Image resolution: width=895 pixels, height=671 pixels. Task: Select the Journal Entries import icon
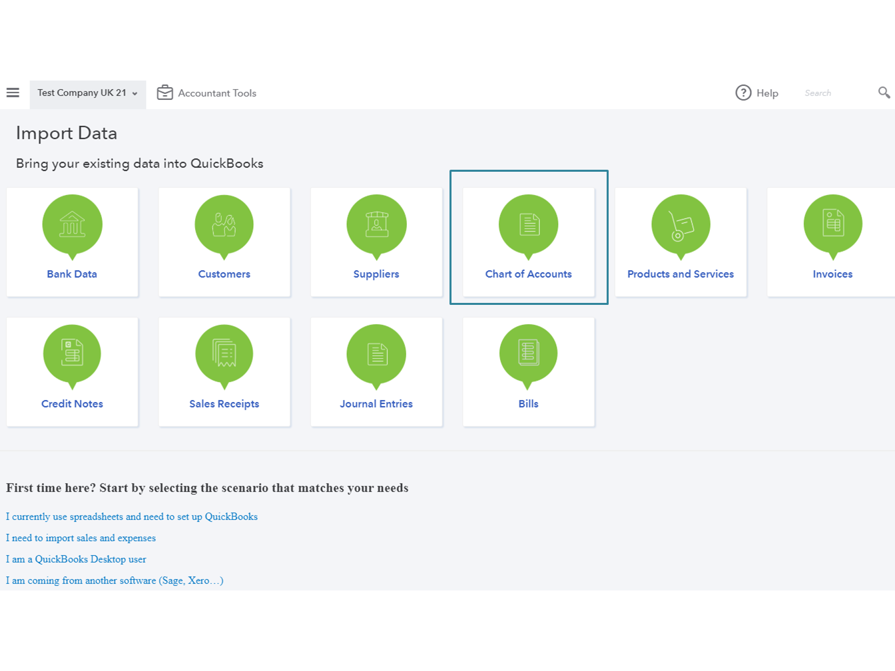point(376,354)
